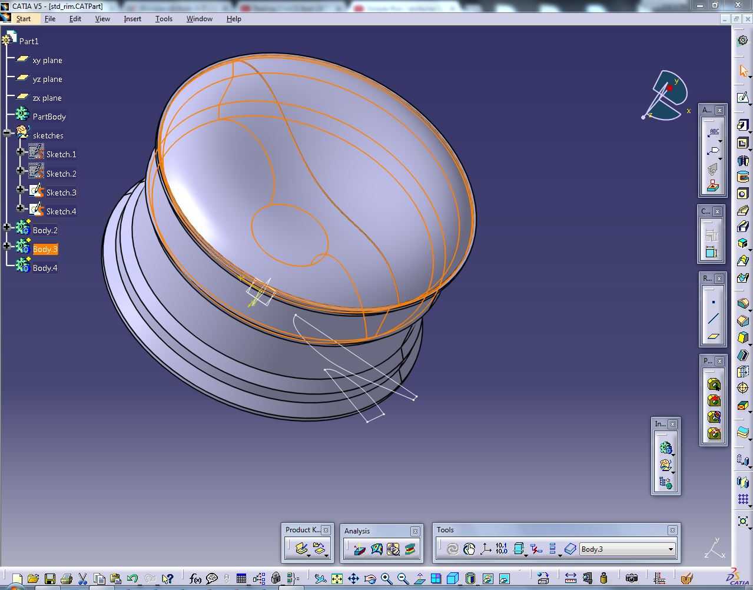Expand the Body.2 tree node
753x590 pixels.
(6, 227)
